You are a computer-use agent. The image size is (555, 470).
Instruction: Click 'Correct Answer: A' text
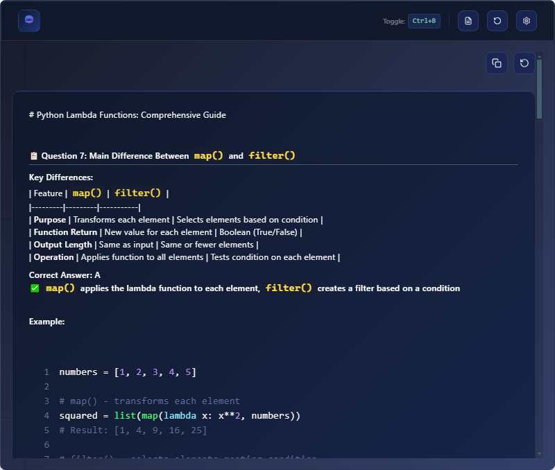(x=65, y=275)
